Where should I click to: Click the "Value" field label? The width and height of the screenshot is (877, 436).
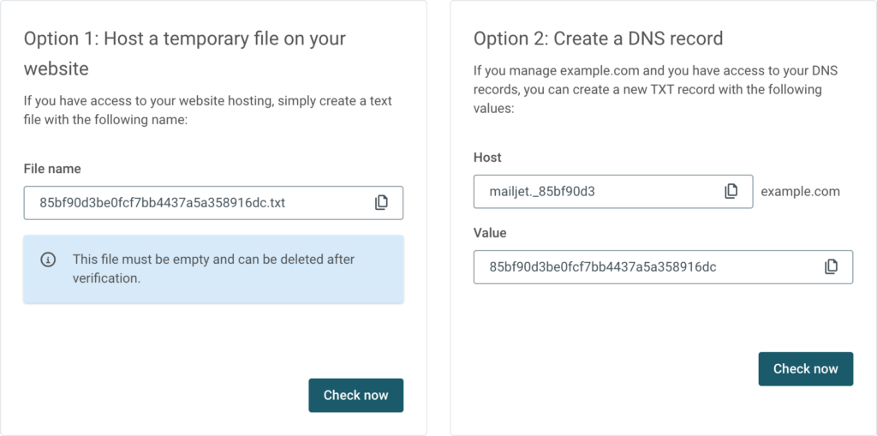tap(490, 233)
